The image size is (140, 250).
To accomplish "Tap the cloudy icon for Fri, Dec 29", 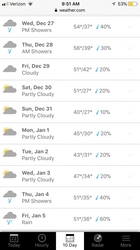I will 10,69.
